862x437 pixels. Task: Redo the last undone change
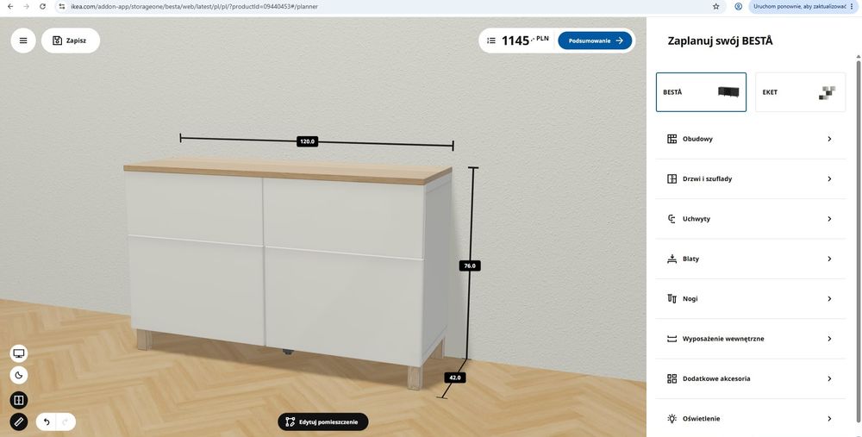tap(66, 422)
